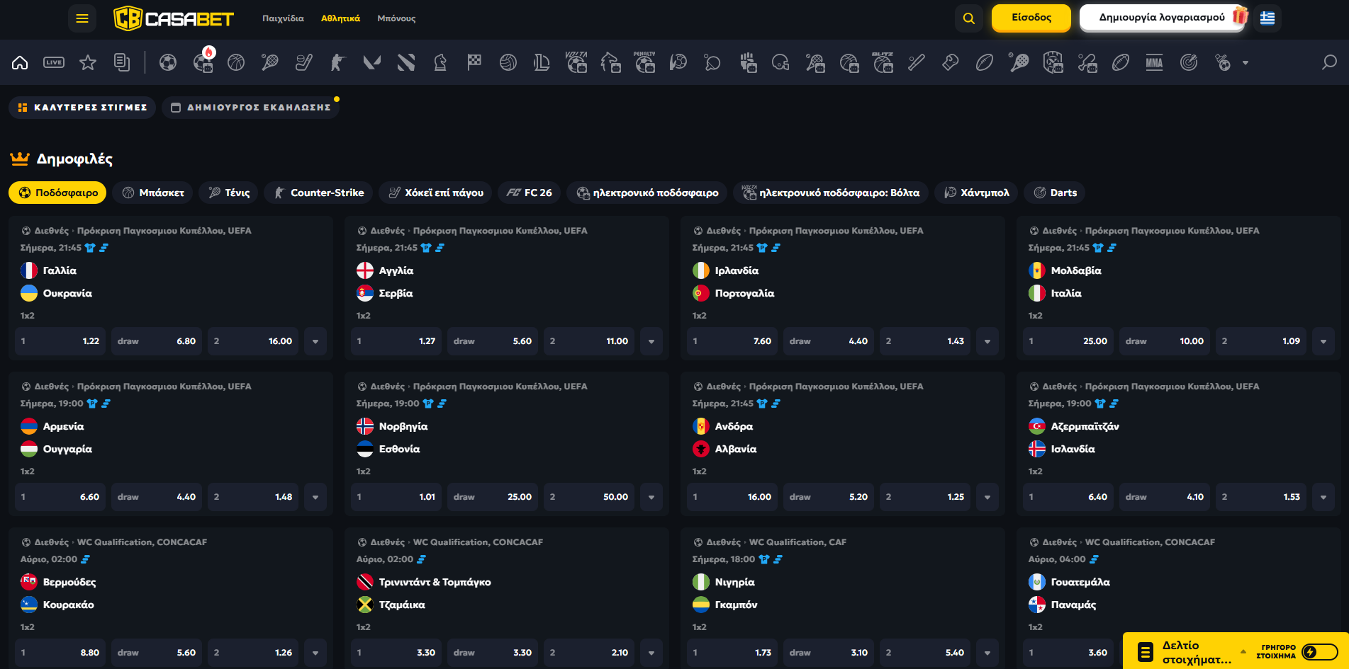Expand more sports dropdown arrow
Viewport: 1349px width, 669px height.
point(1246,63)
